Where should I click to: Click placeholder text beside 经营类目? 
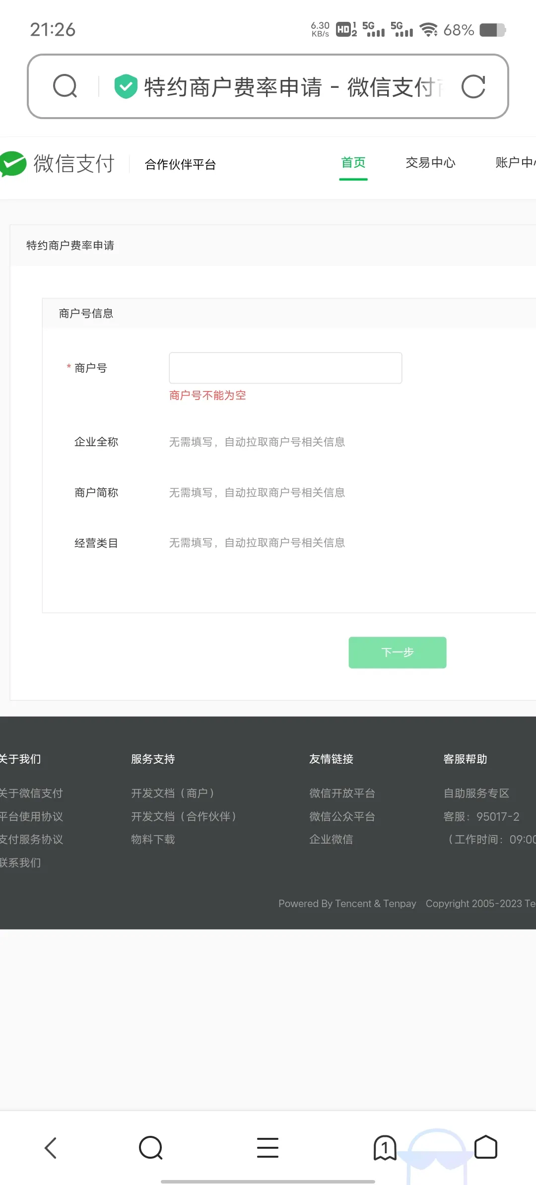(x=257, y=542)
